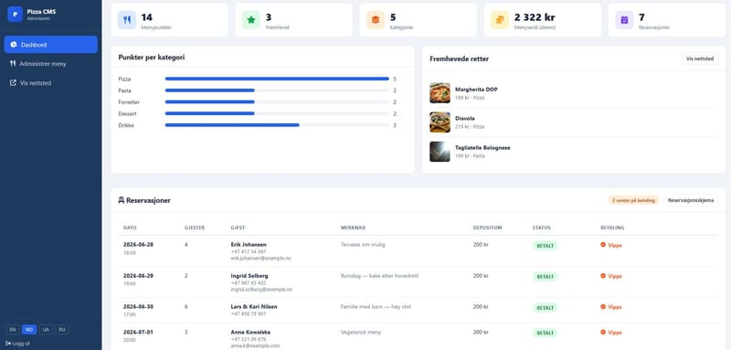Click the BETALING column header

coord(612,228)
